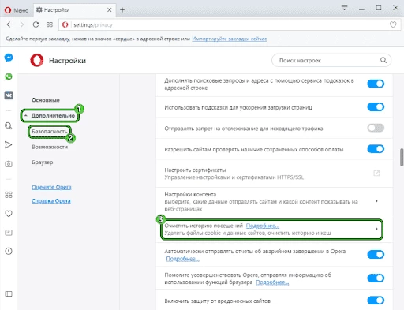
Task: Toggle saved payment methods check
Action: pos(376,149)
